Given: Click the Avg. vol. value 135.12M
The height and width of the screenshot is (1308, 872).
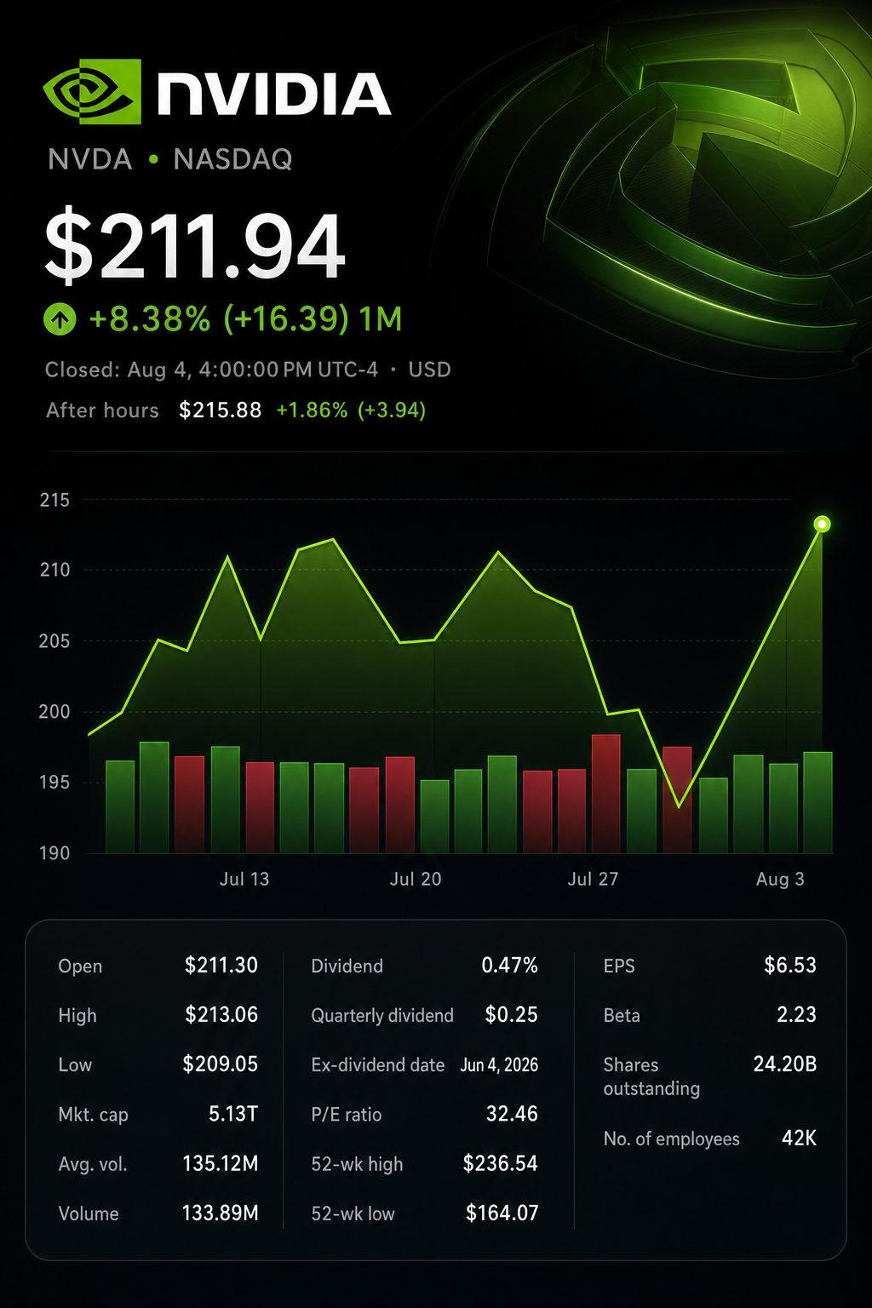Looking at the screenshot, I should (220, 1163).
